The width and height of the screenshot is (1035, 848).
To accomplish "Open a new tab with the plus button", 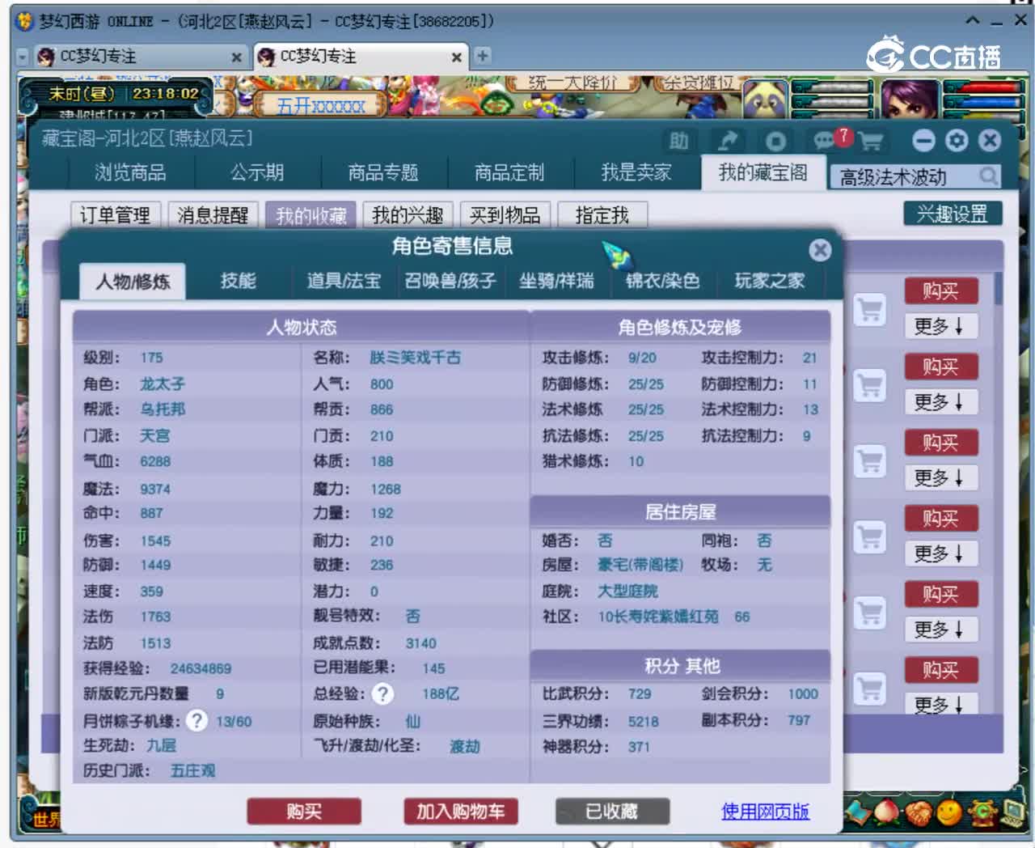I will pos(482,56).
